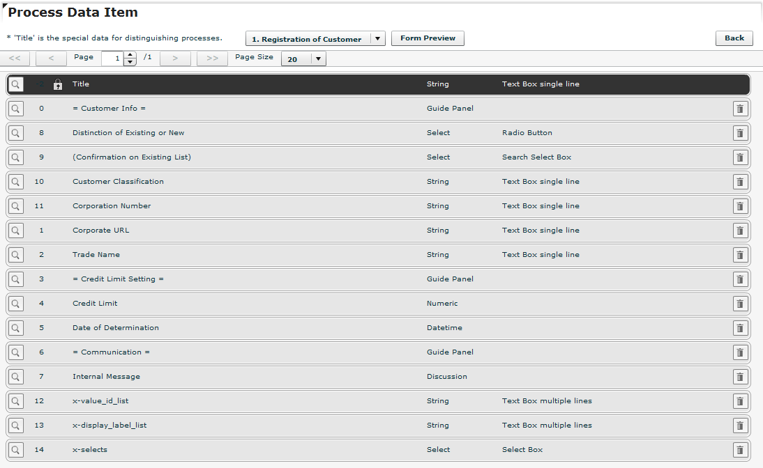763x468 pixels.
Task: Open the magnifier icon for x-value_id_list
Action: pyautogui.click(x=15, y=401)
